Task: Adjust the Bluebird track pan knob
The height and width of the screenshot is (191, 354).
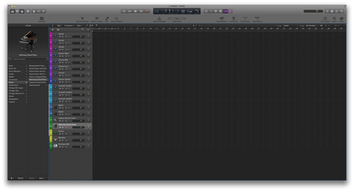Action: click(88, 139)
